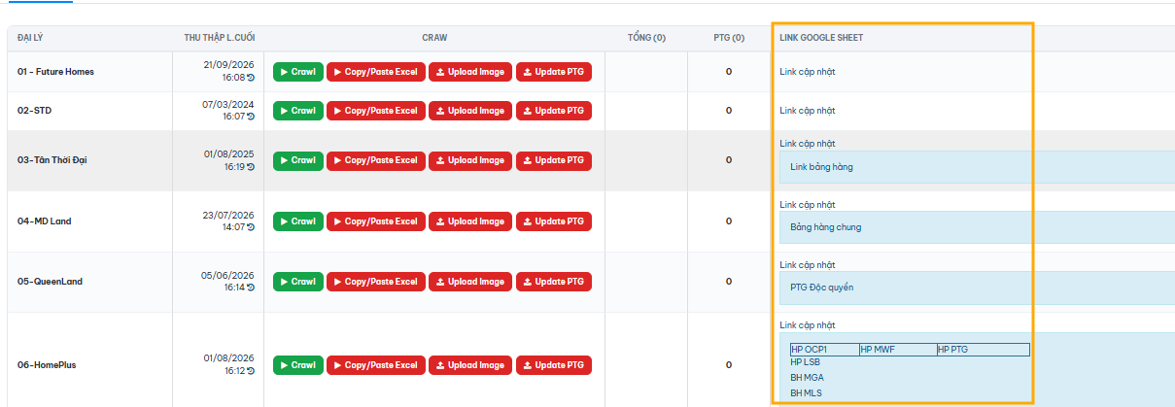Image resolution: width=1175 pixels, height=407 pixels.
Task: Select agent name 04-MD Land
Action: (44, 221)
